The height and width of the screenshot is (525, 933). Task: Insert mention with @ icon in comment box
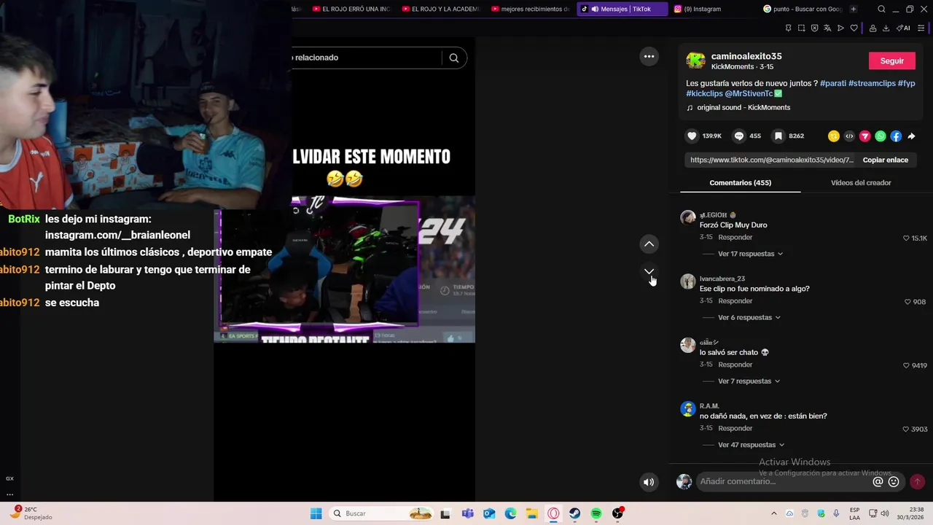click(878, 481)
